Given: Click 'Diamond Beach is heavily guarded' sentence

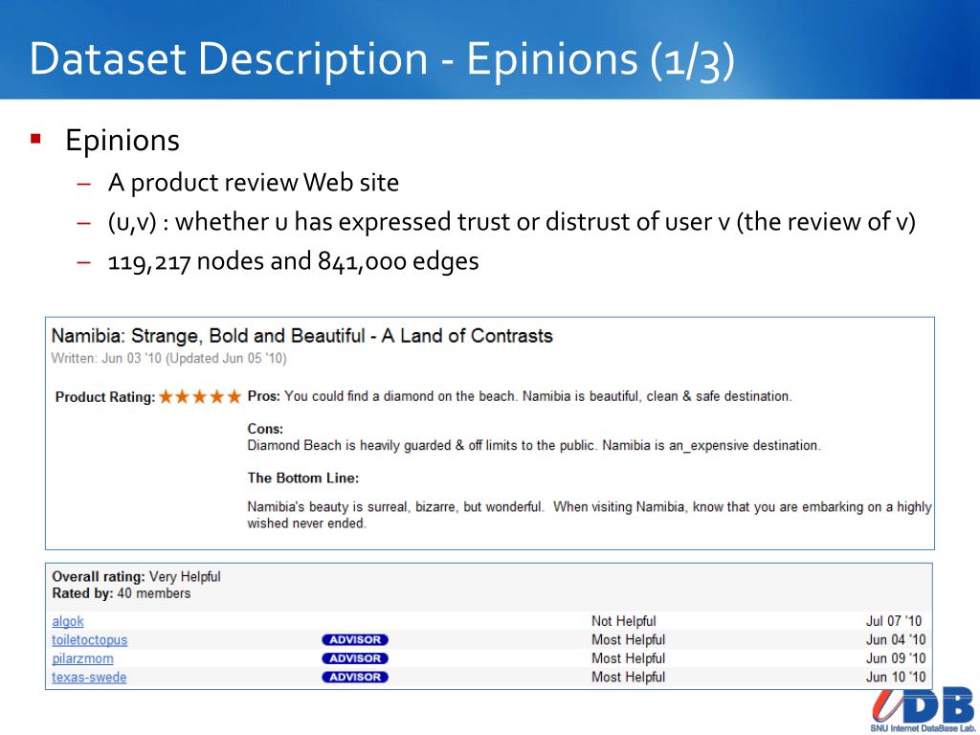Looking at the screenshot, I should pos(534,446).
